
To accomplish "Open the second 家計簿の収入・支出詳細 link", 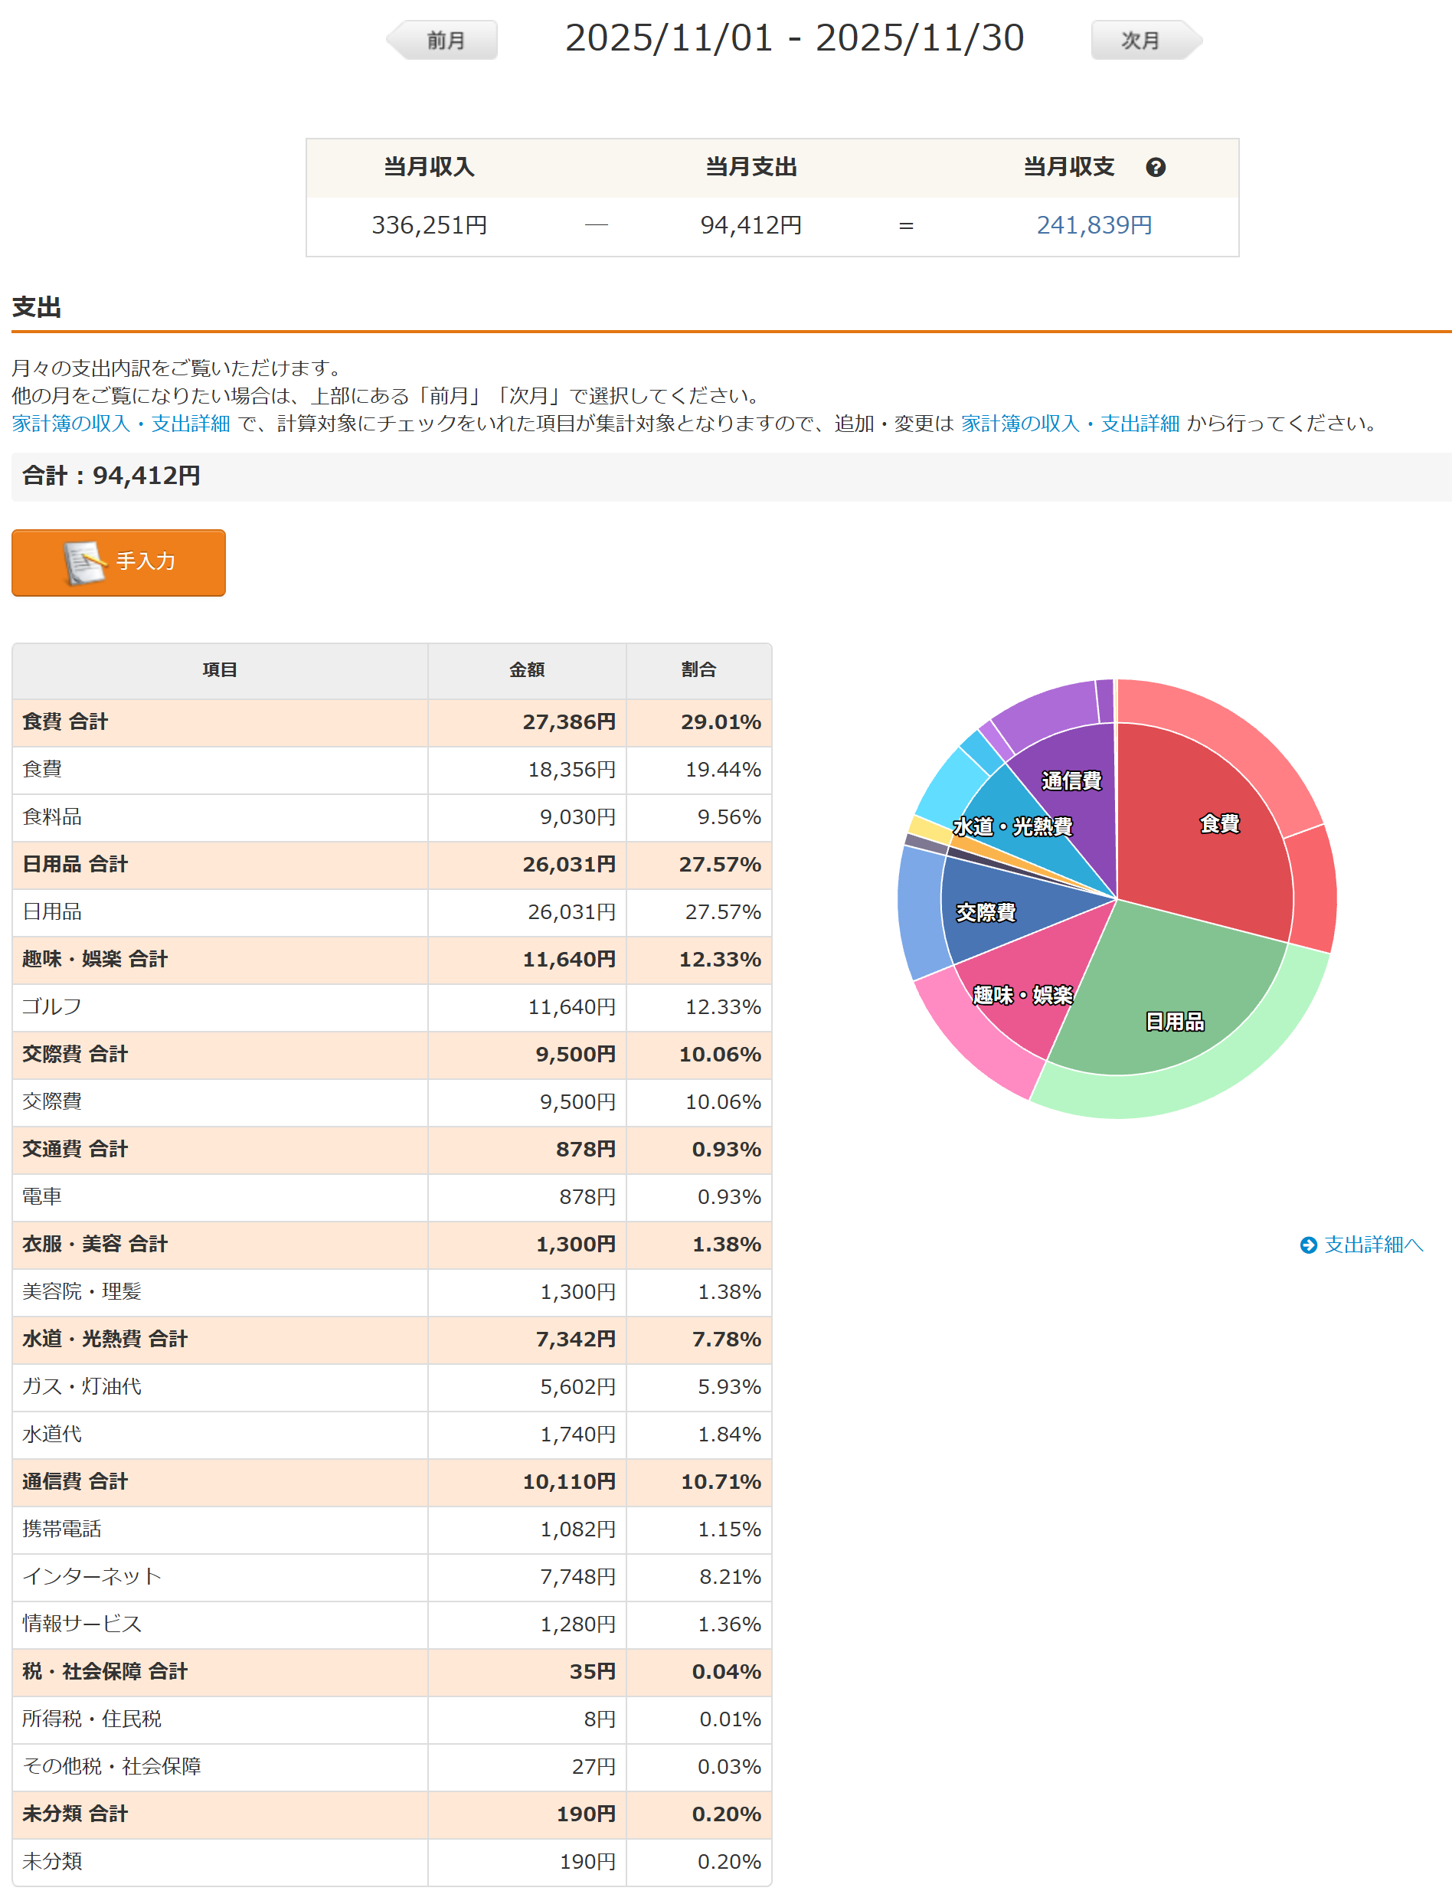I will [1069, 424].
